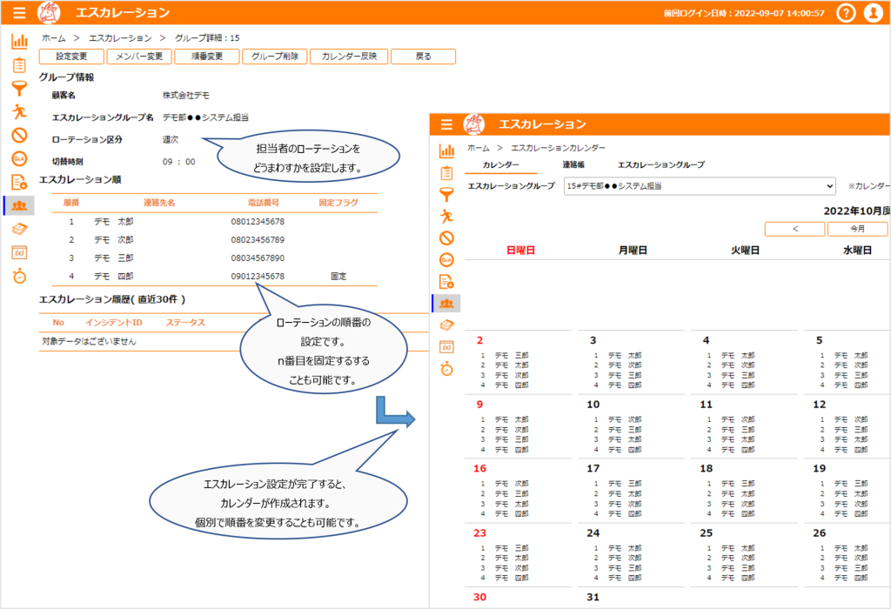Select phone number 08034567890
Image resolution: width=891 pixels, height=609 pixels.
[x=258, y=258]
